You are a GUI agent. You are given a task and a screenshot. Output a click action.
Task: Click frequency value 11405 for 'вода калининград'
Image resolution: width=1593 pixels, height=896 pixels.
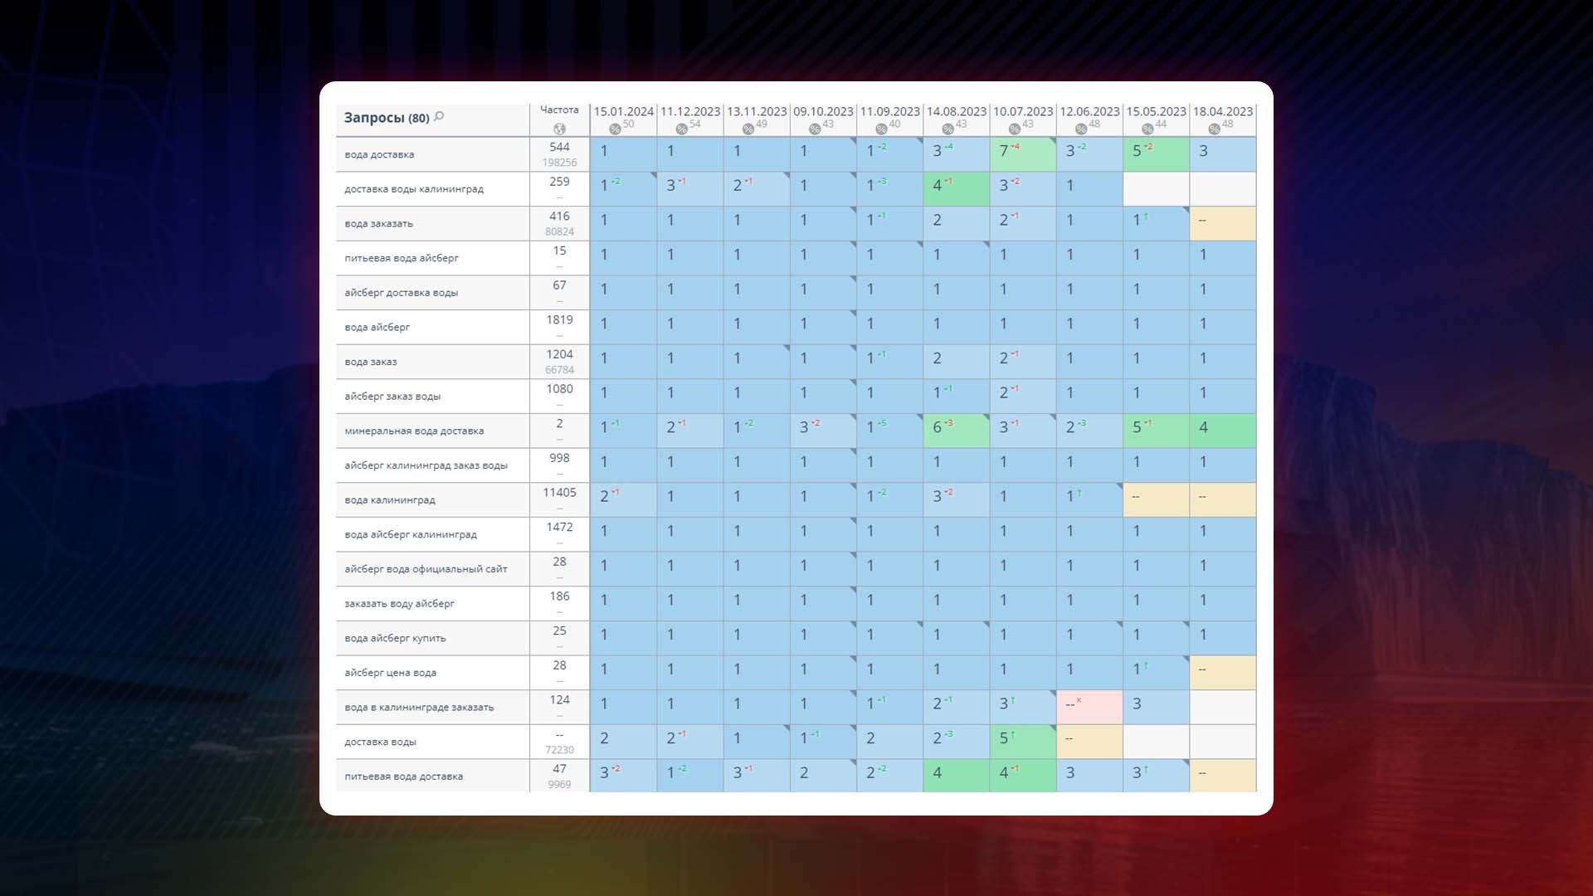[x=559, y=493]
